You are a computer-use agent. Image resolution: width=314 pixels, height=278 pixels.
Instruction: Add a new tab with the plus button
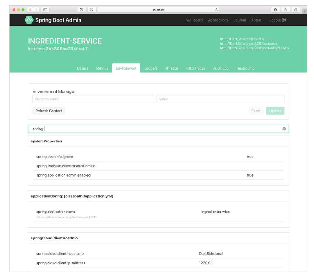coord(304,11)
